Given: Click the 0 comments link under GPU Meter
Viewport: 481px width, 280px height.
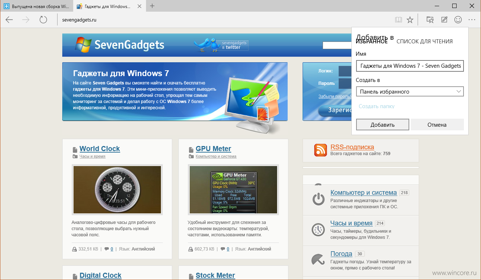Looking at the screenshot, I should coord(228,249).
